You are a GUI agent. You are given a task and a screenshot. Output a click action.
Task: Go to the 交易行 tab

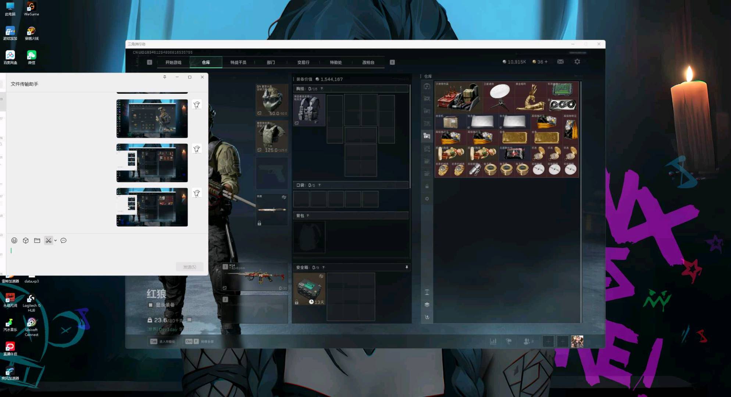303,62
